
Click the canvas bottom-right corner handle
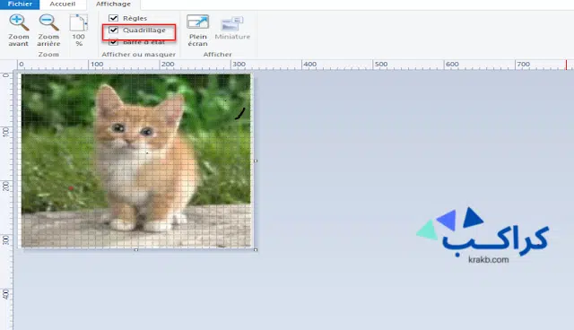(256, 249)
